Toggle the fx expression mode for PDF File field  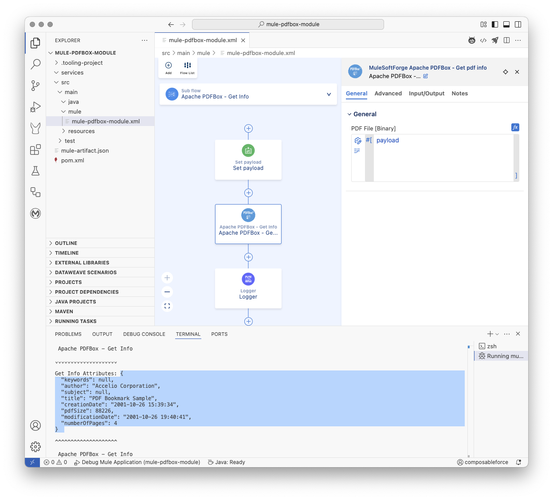click(x=515, y=127)
